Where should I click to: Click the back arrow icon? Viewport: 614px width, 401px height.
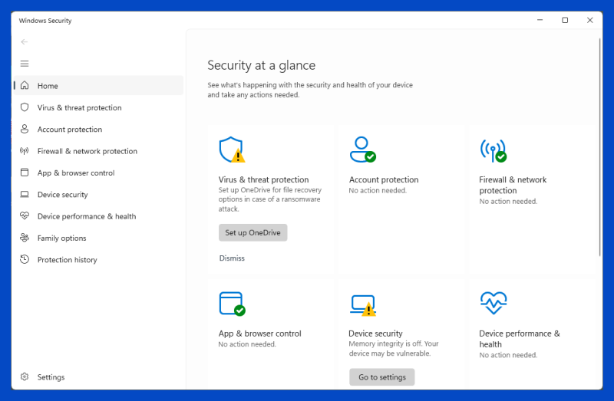[x=25, y=42]
